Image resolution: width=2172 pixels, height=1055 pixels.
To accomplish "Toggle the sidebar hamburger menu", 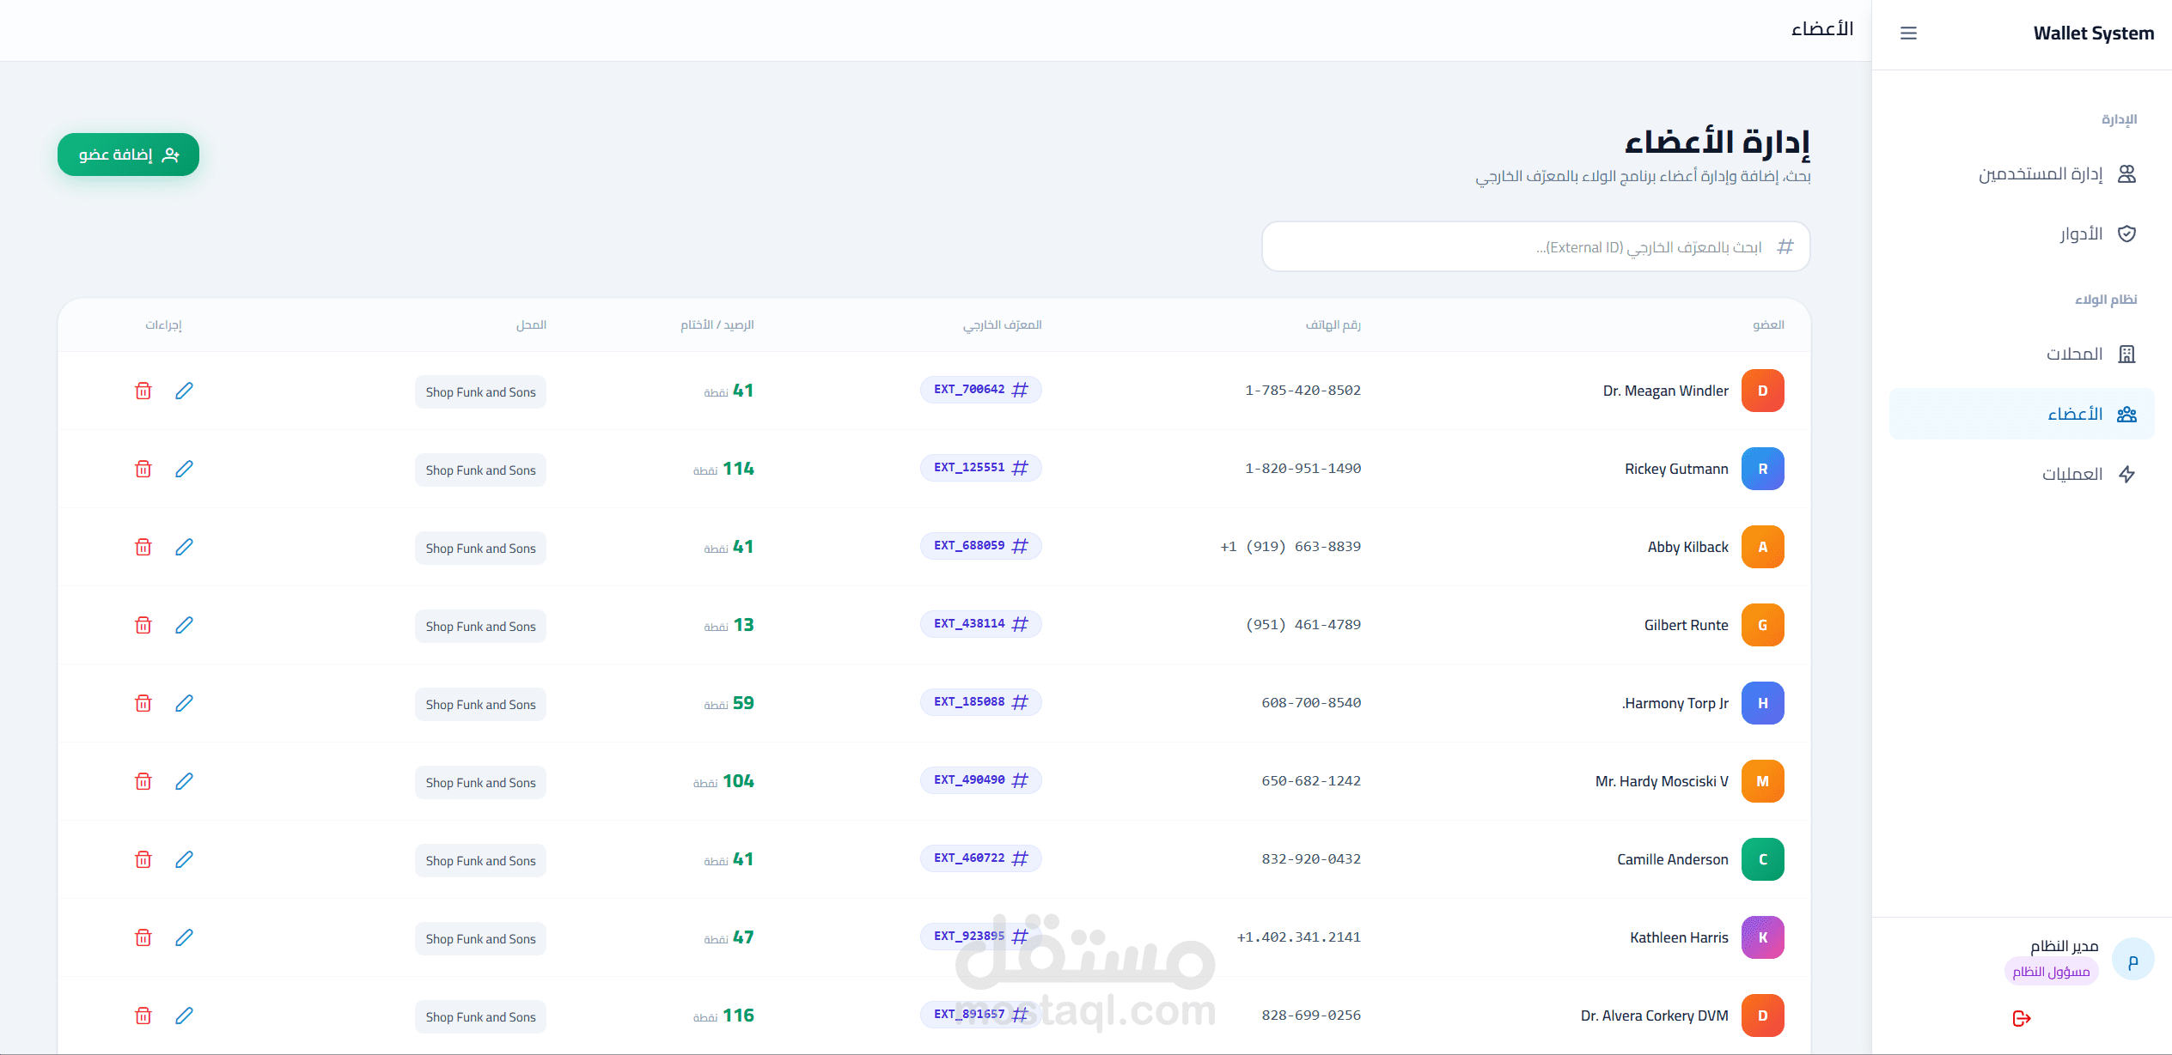I will [1908, 33].
